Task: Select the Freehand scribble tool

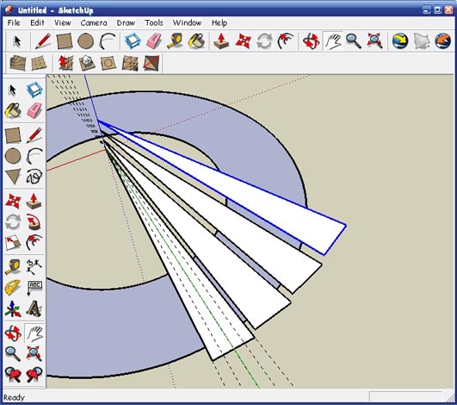Action: click(x=34, y=177)
